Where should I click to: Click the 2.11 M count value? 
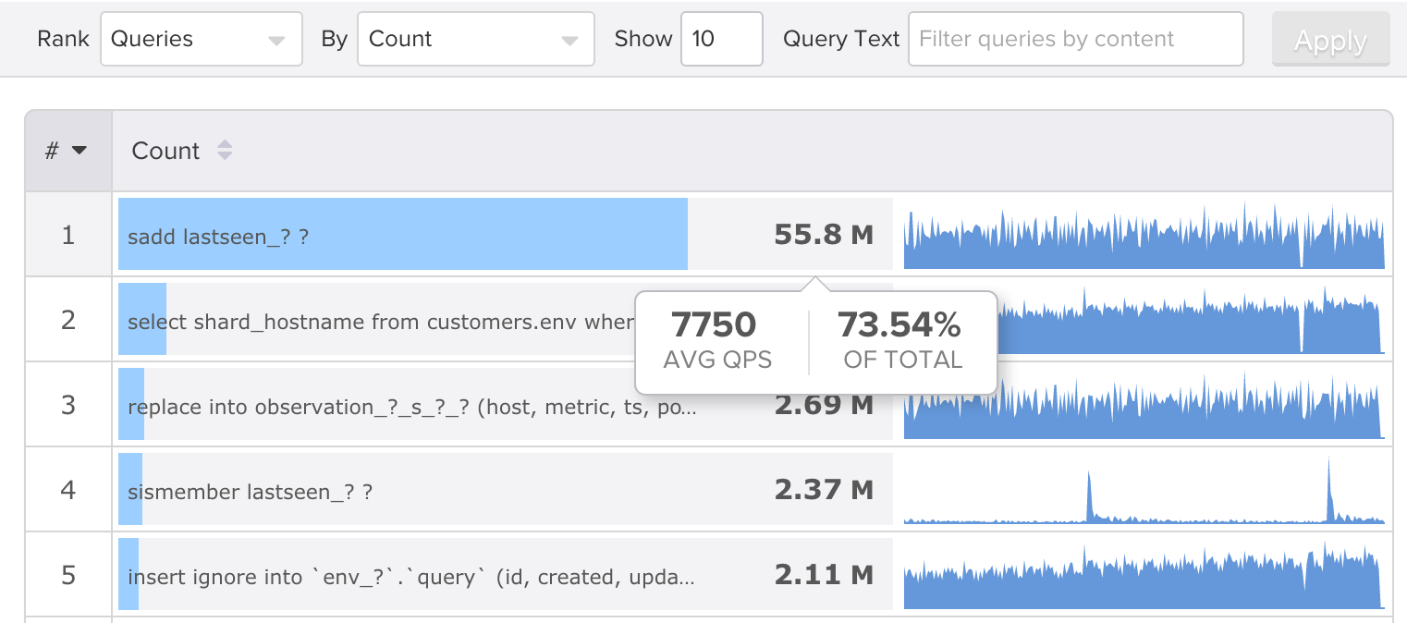(824, 575)
